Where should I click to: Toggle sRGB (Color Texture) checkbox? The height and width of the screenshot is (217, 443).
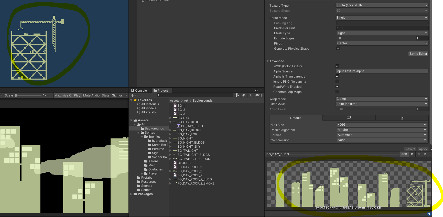[x=337, y=66]
